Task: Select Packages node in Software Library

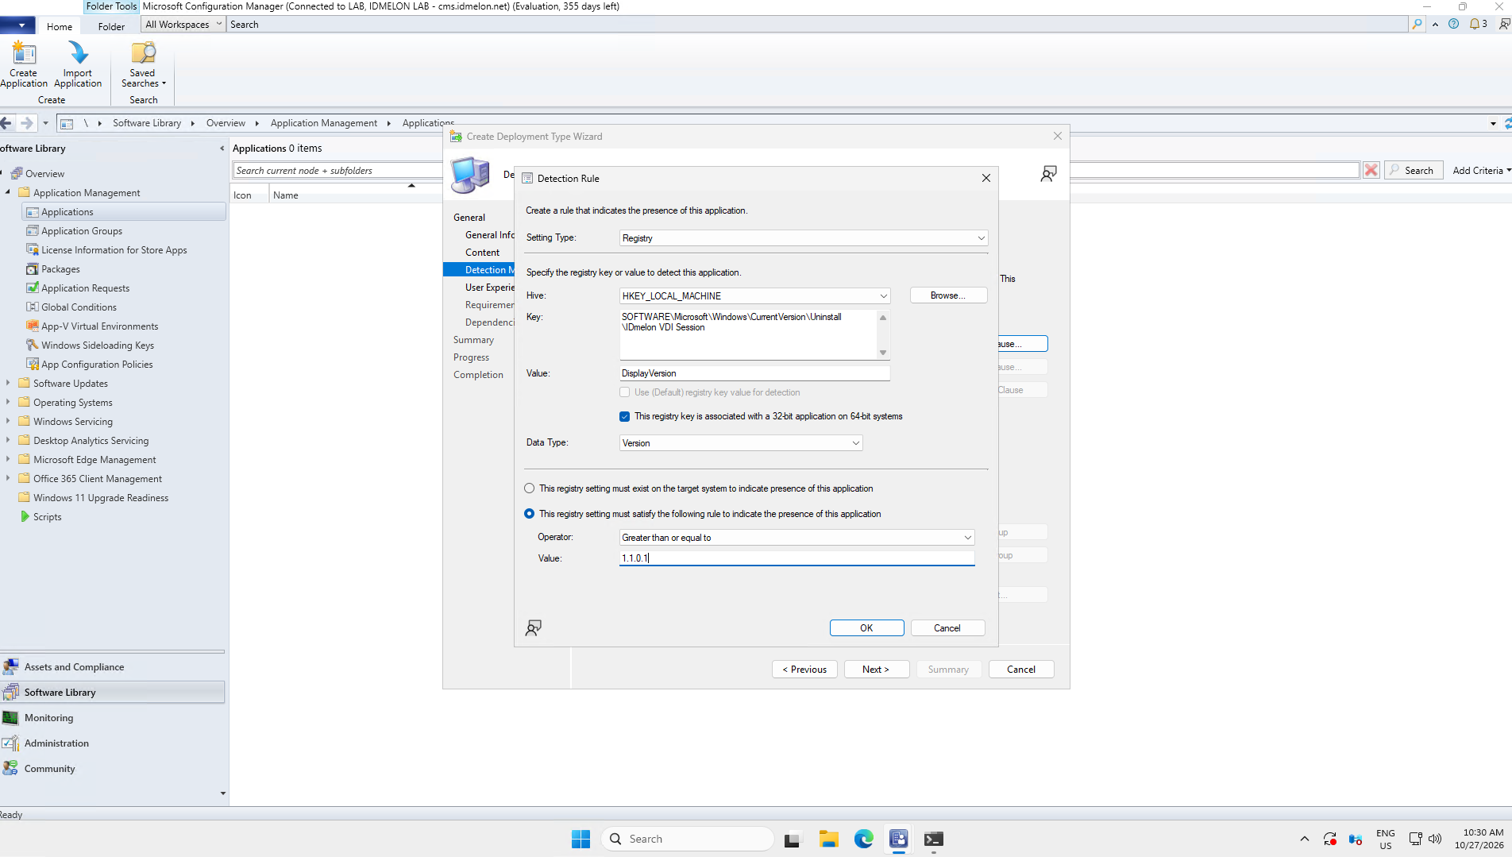Action: tap(60, 269)
